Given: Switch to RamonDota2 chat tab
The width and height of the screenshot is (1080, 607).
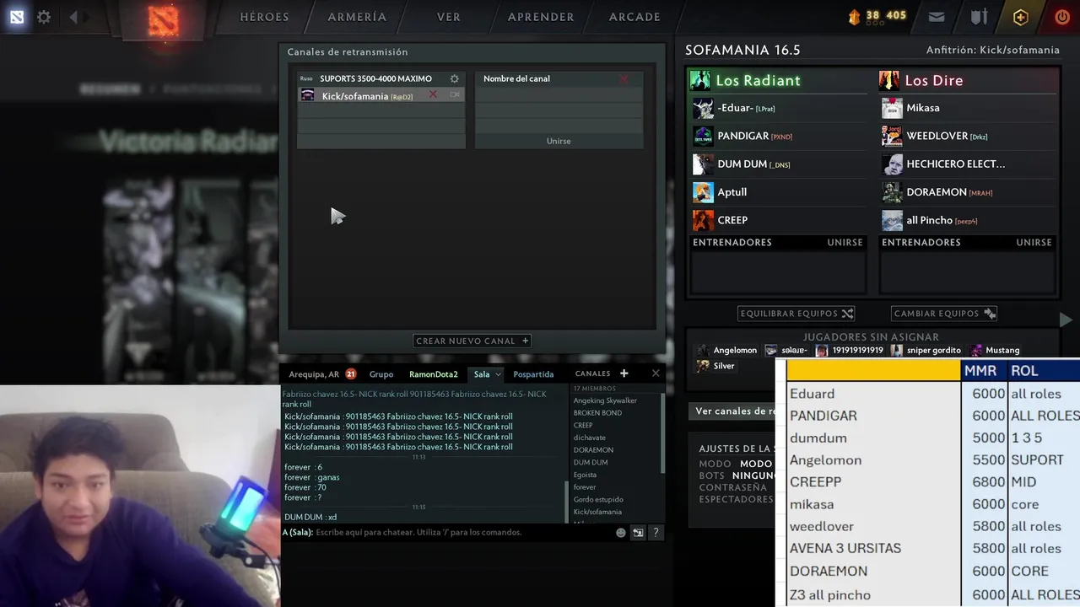Looking at the screenshot, I should click(434, 374).
